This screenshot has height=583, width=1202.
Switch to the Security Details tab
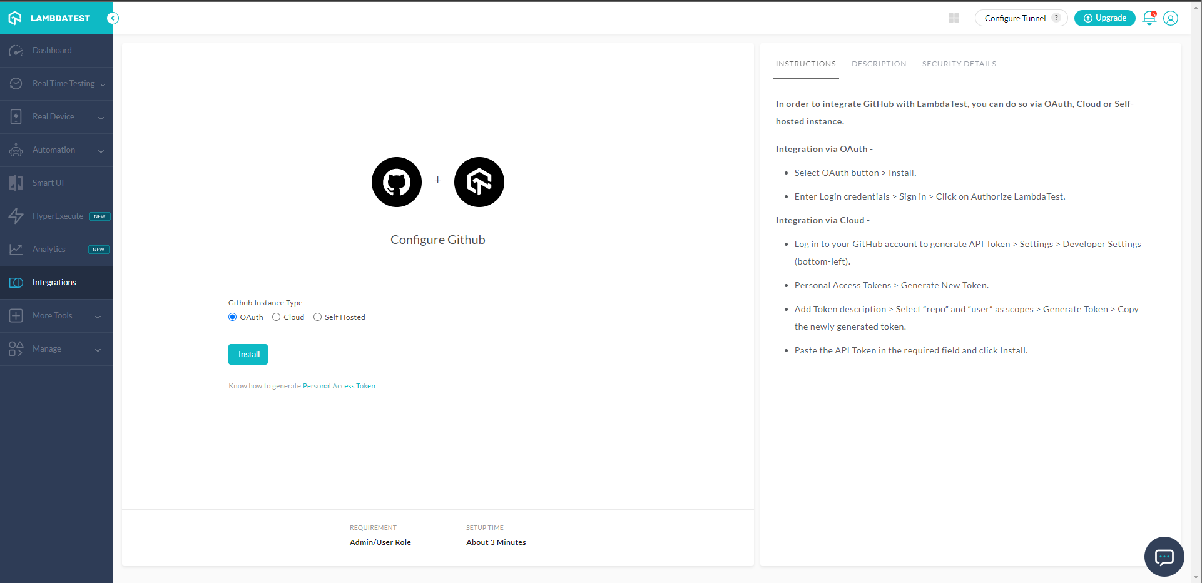tap(959, 64)
